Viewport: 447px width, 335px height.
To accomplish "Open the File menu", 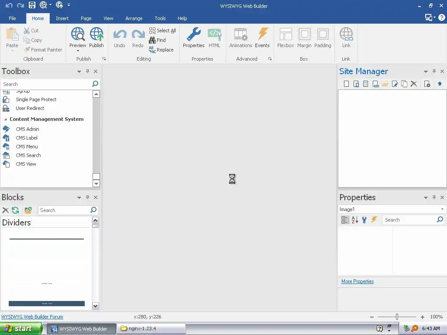I will [12, 18].
